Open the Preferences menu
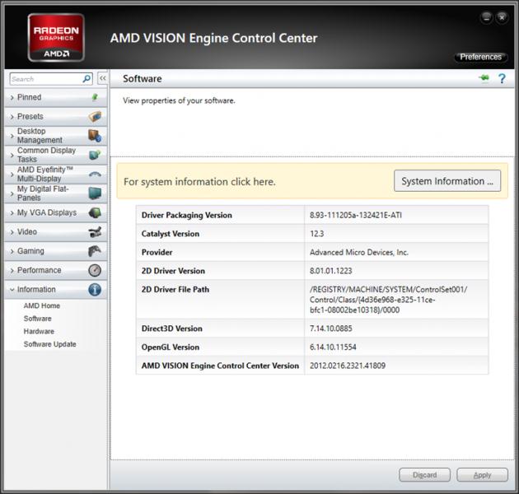This screenshot has height=494, width=519. [x=480, y=57]
